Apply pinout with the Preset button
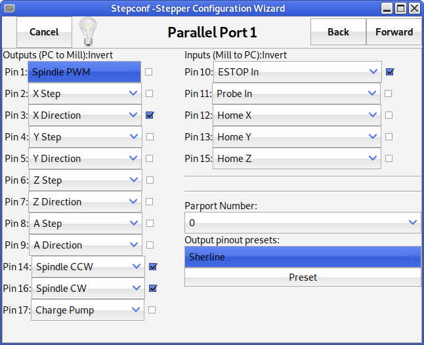This screenshot has height=345, width=424. [303, 277]
